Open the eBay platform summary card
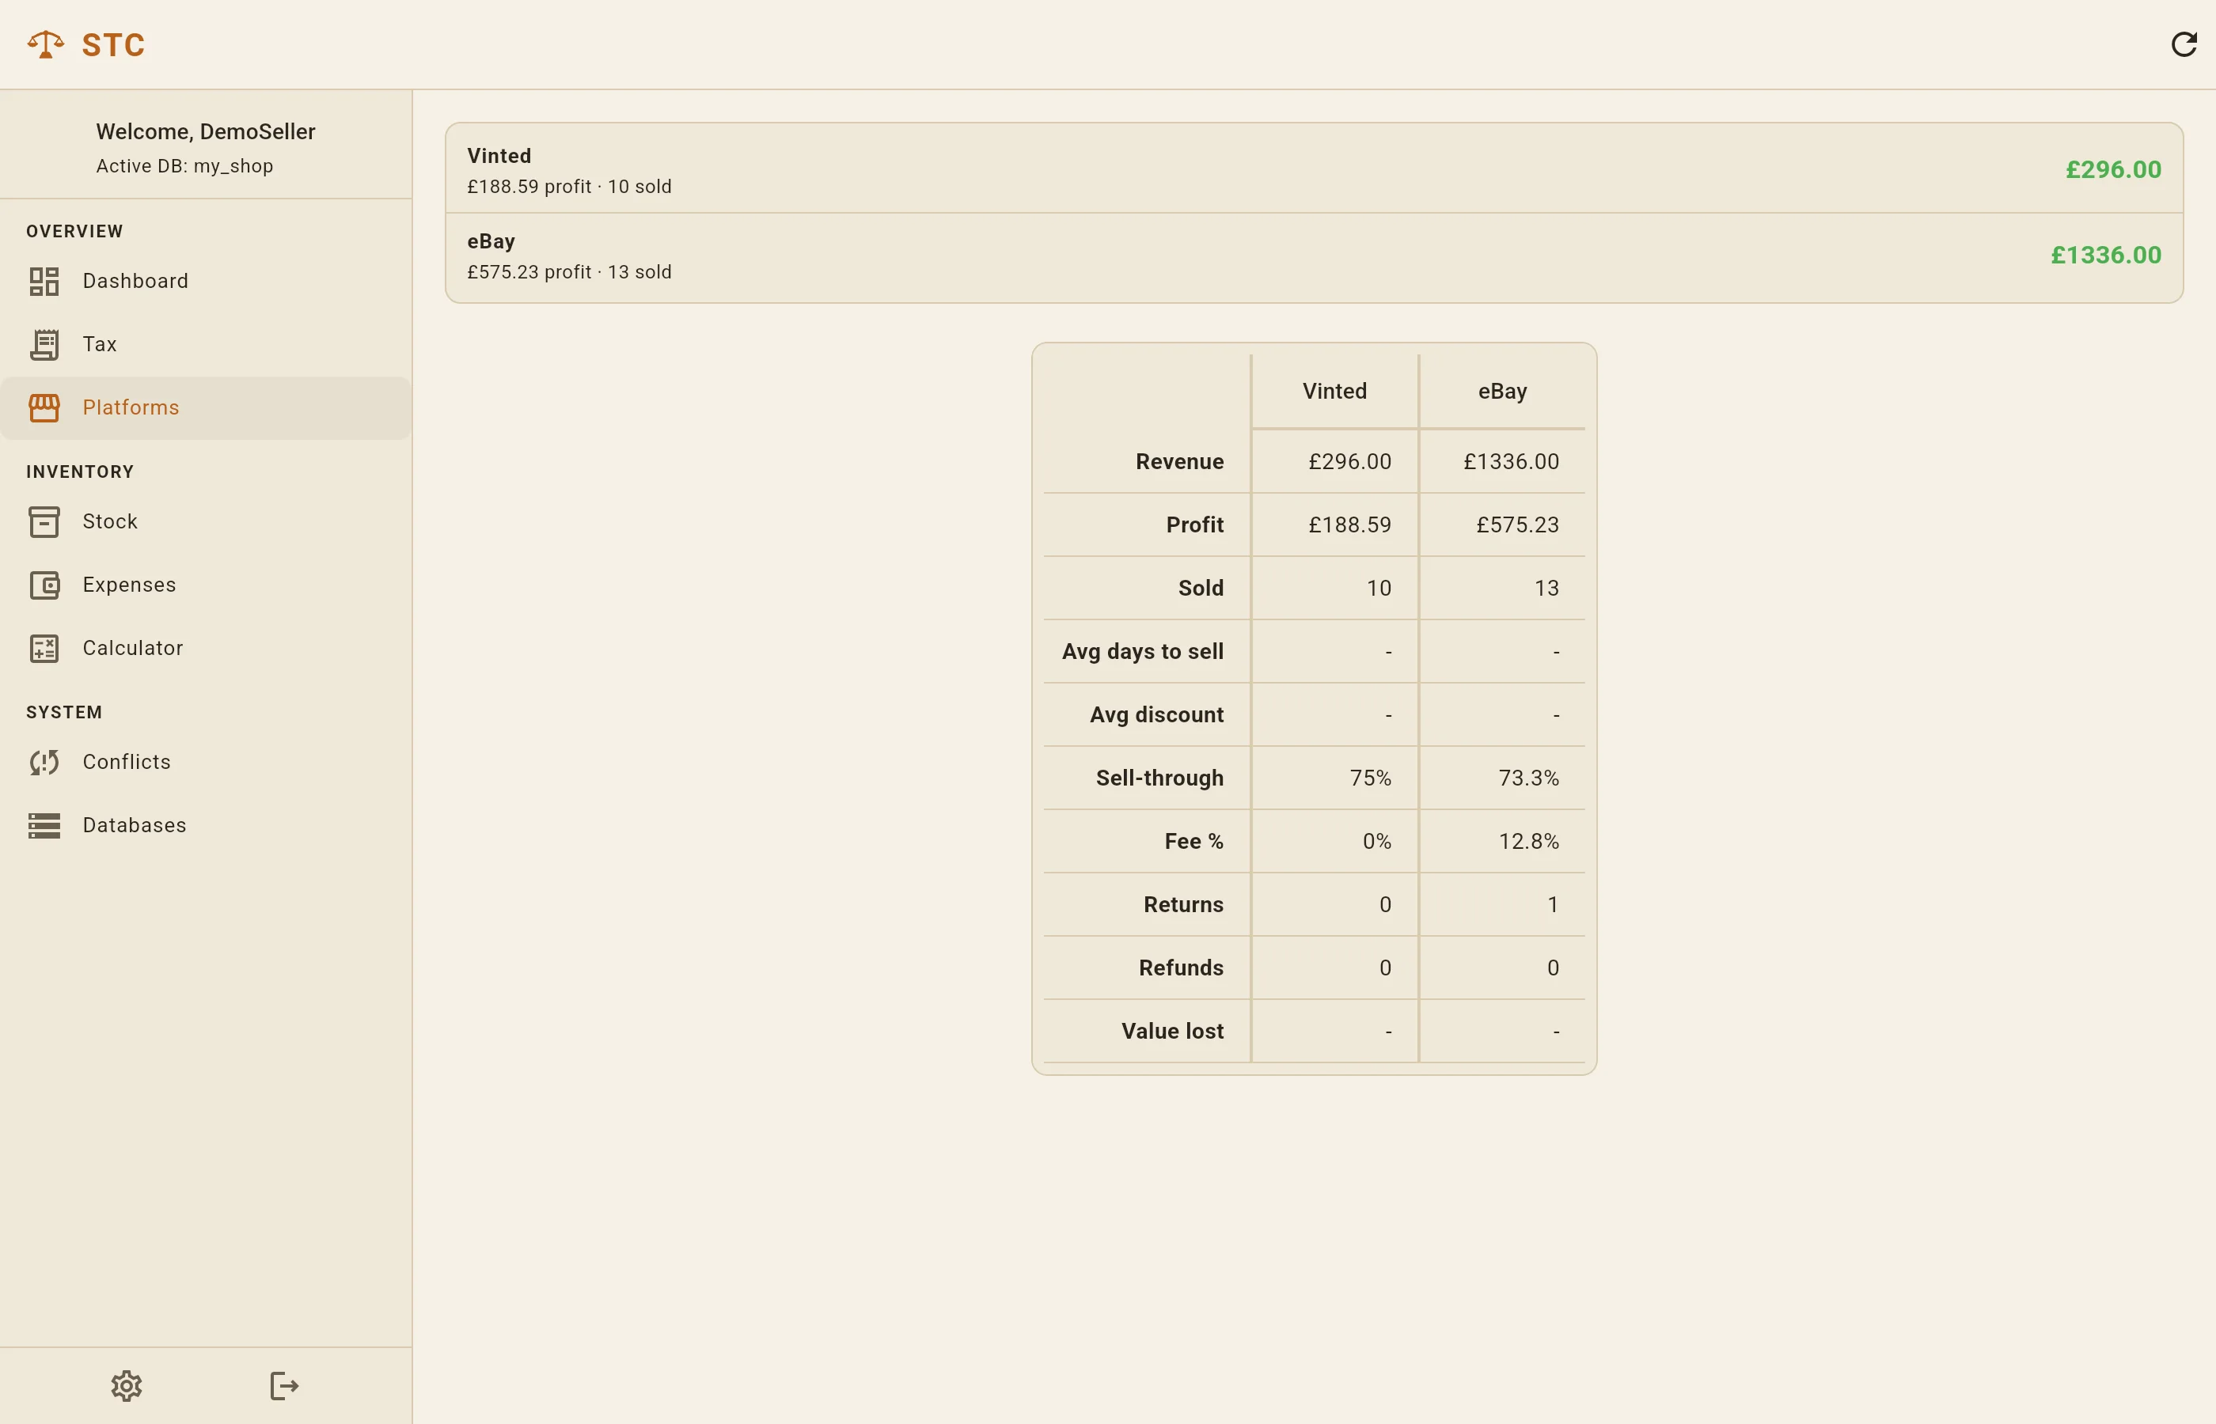2216x1424 pixels. pos(1313,256)
